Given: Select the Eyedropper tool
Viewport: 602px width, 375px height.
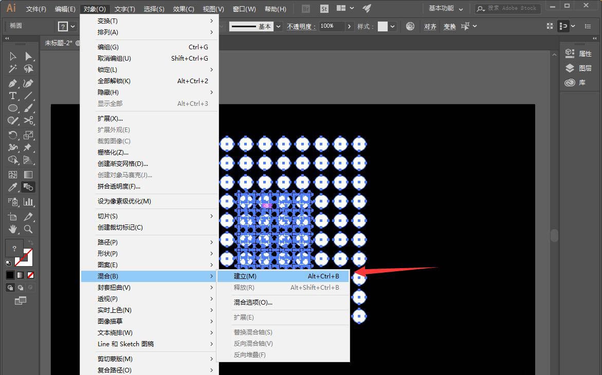Looking at the screenshot, I should point(11,188).
